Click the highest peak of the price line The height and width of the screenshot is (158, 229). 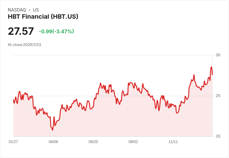[x=211, y=67]
